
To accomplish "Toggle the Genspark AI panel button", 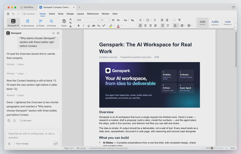I will 13,23.
